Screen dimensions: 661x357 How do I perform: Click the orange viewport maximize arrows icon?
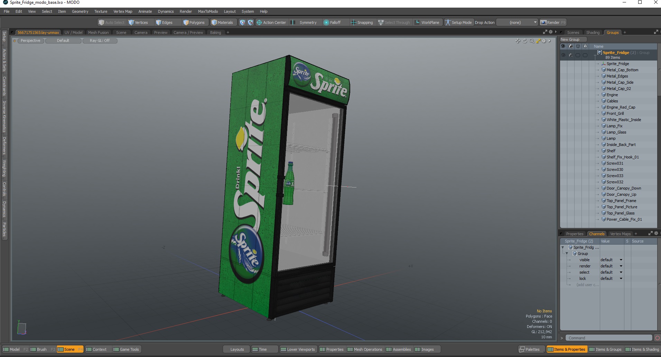coord(538,41)
